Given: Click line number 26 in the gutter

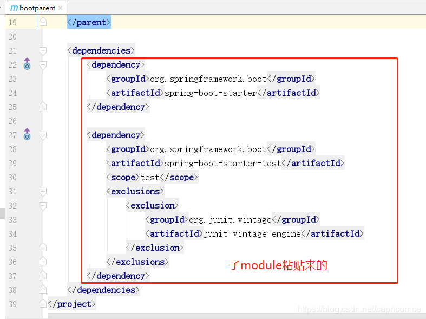Looking at the screenshot, I should [12, 121].
